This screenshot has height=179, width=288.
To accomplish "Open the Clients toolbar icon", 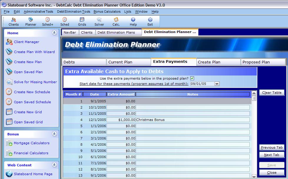I will click(x=14, y=21).
